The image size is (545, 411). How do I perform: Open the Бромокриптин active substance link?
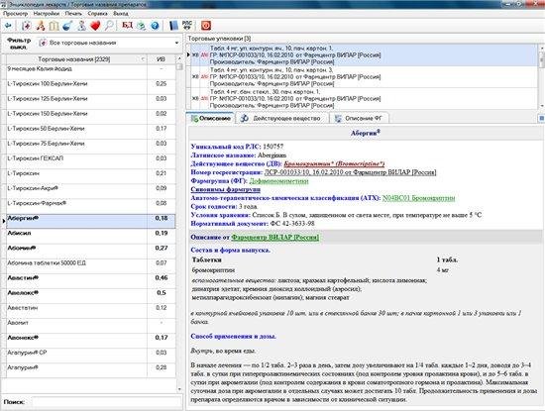(x=334, y=164)
